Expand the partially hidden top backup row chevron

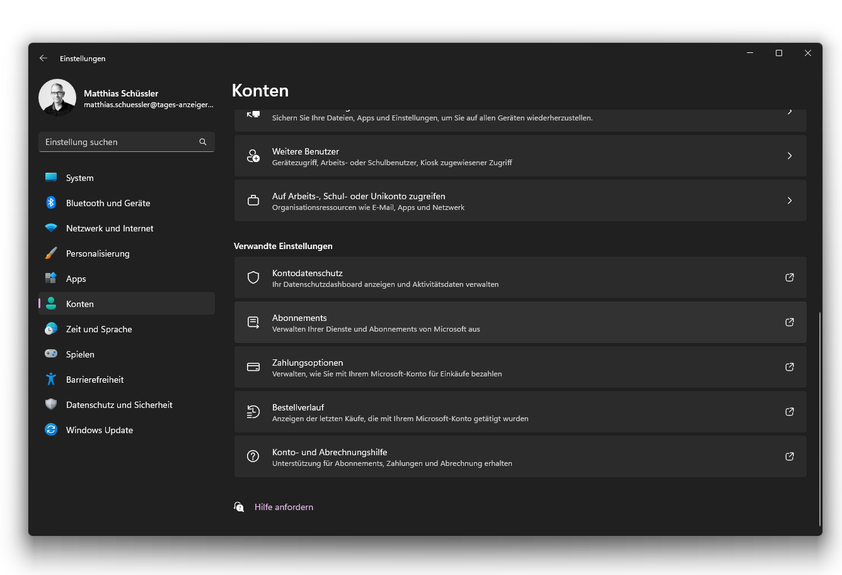tap(789, 113)
